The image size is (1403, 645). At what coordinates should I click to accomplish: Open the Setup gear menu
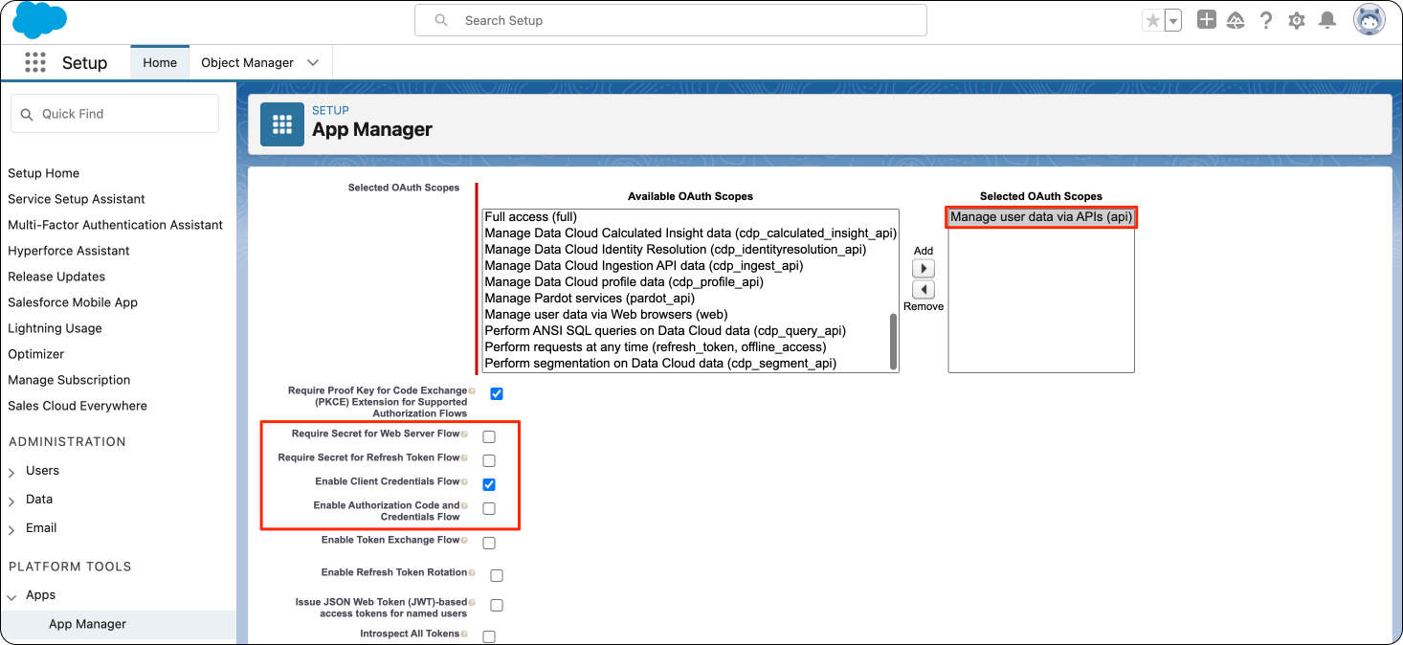(1297, 20)
